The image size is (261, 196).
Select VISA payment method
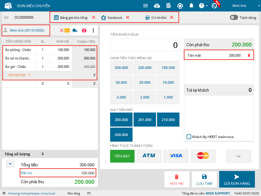tap(176, 156)
